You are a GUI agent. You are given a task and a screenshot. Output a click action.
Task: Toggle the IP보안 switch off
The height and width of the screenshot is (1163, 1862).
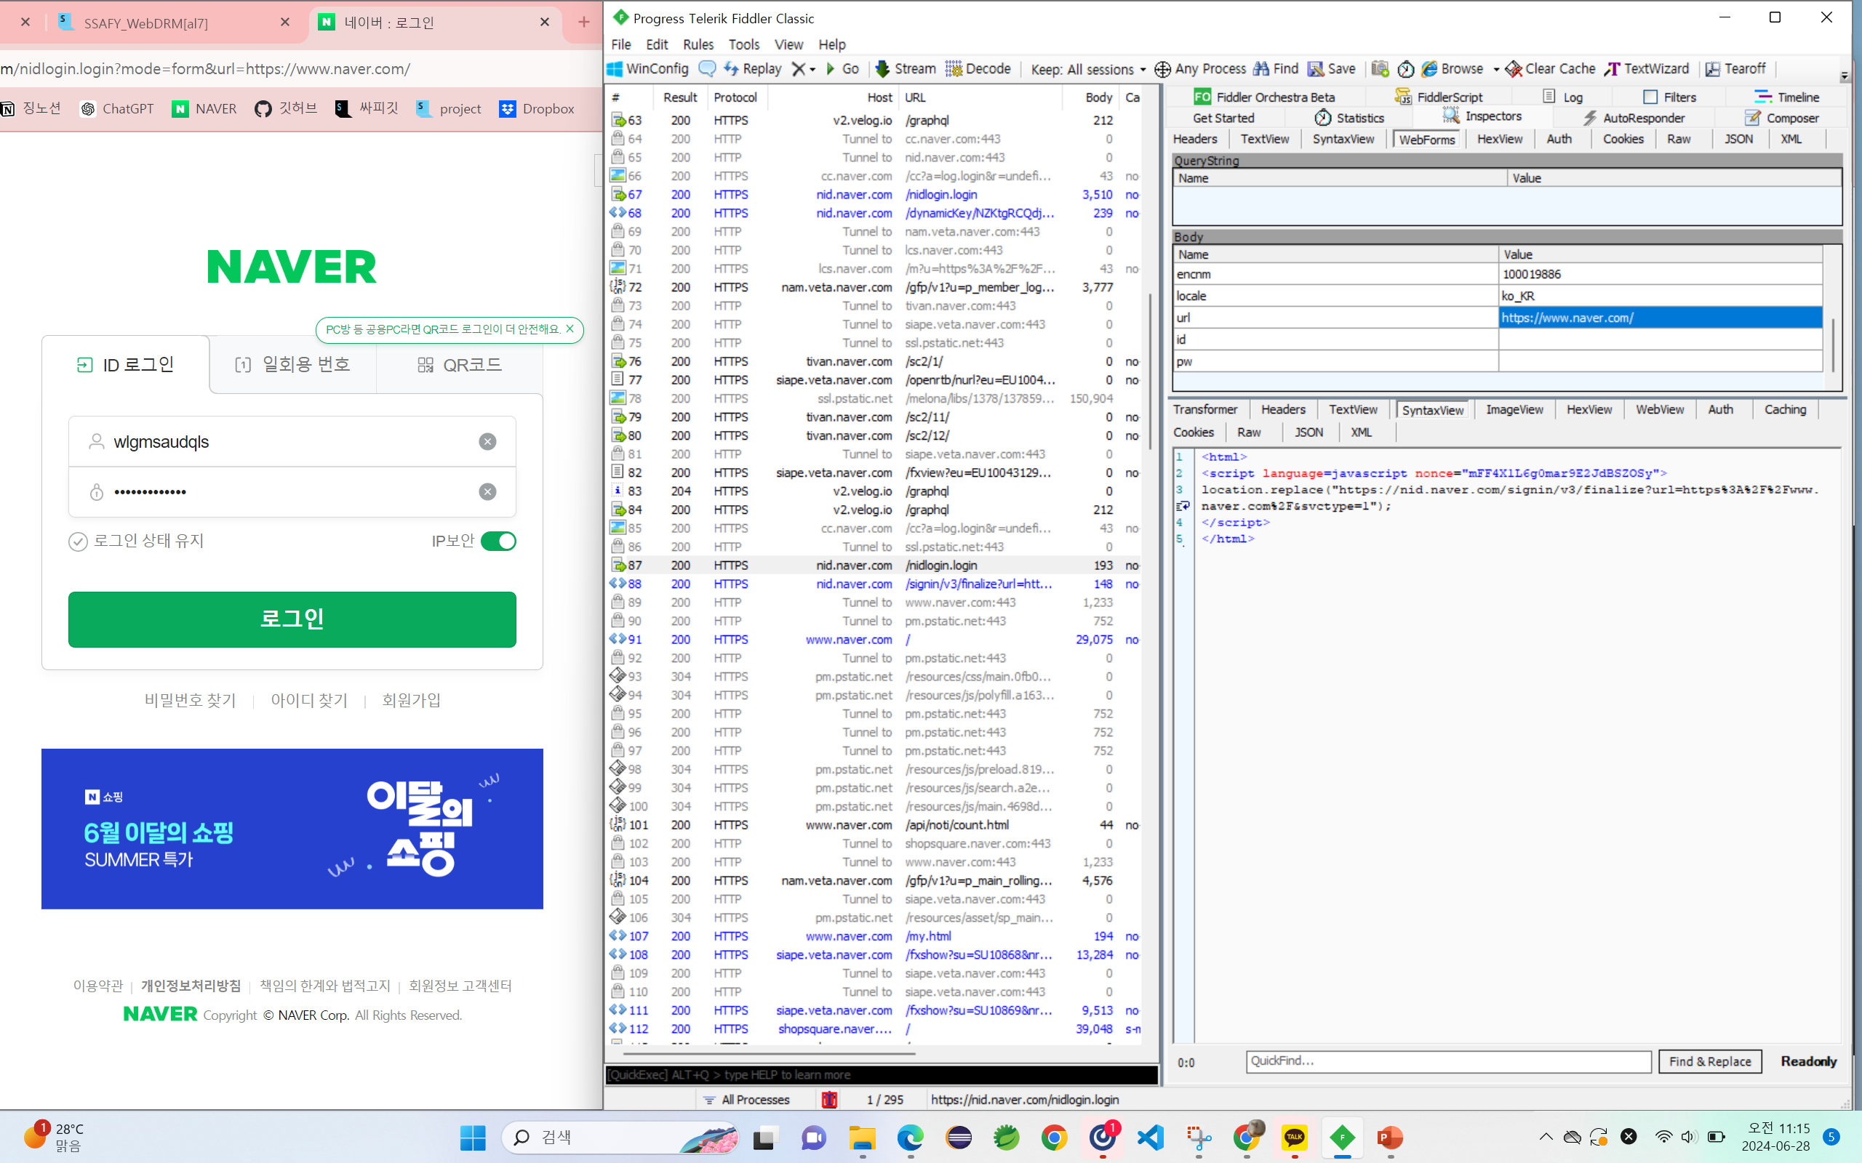pyautogui.click(x=498, y=542)
